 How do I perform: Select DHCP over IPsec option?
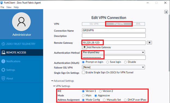(x=125, y=100)
